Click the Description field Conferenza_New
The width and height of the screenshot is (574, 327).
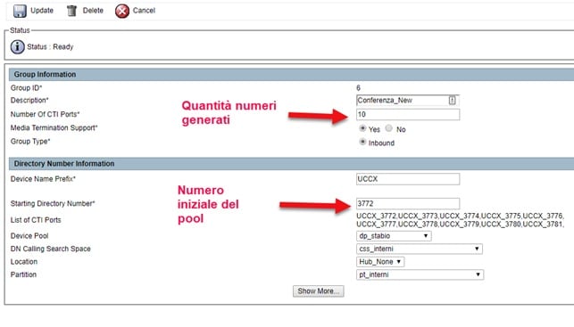click(408, 100)
